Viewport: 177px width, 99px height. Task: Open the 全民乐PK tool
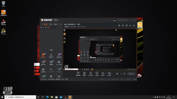pos(43,63)
